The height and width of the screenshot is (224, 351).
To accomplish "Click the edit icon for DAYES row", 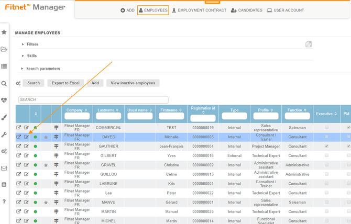I will [26, 137].
